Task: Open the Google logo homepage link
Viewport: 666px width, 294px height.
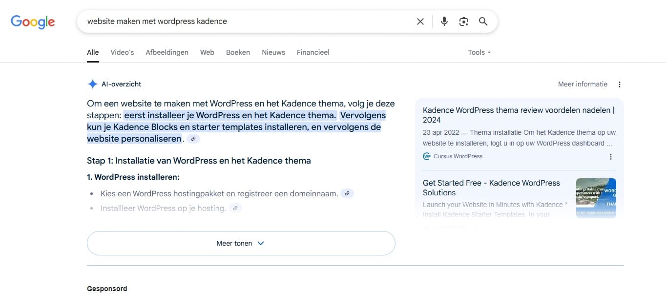Action: (33, 22)
